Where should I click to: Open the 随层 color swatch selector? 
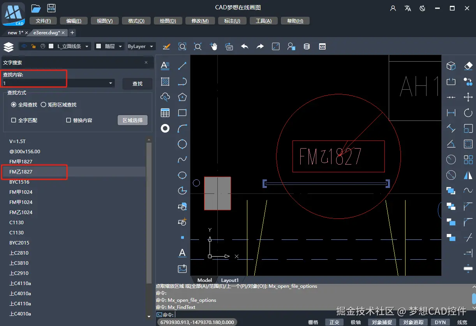[x=109, y=46]
